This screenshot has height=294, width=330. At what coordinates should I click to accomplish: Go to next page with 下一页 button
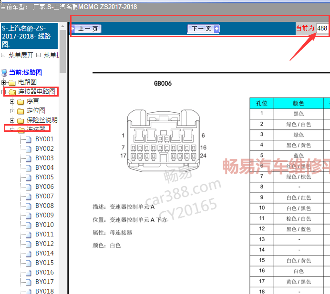click(x=203, y=29)
